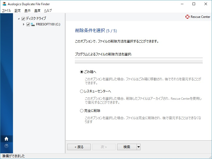Uncheck the FREESOFT100 (C:) checkbox
Viewport: 212px width, 159px height.
pos(28,24)
